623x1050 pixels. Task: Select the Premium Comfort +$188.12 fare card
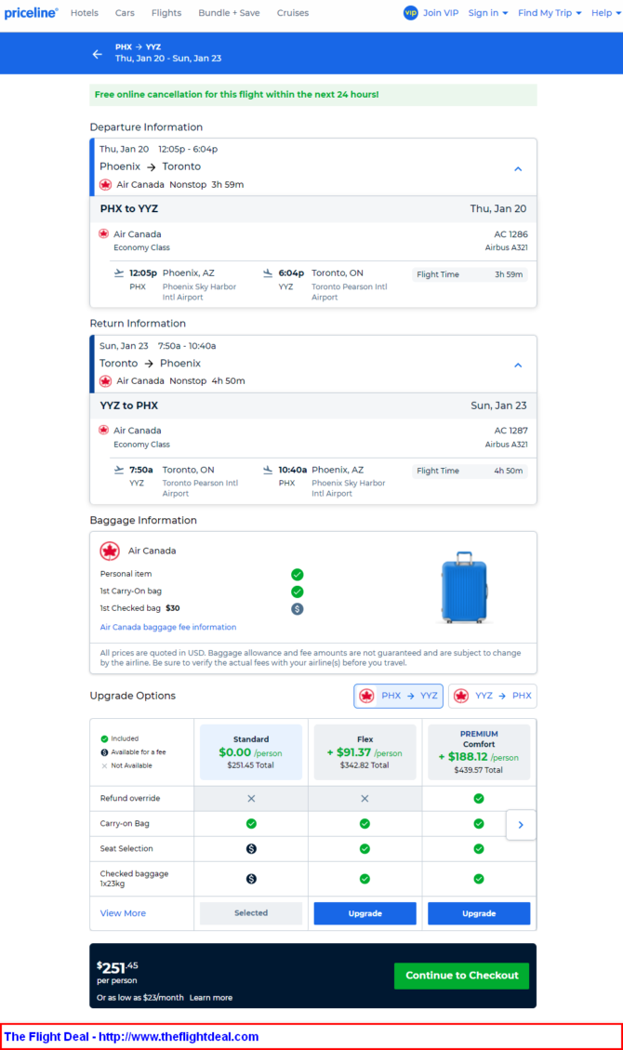point(479,752)
